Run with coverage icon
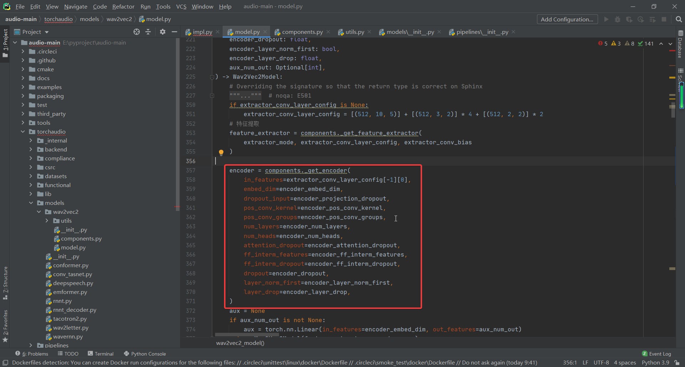This screenshot has height=367, width=685. coord(629,19)
